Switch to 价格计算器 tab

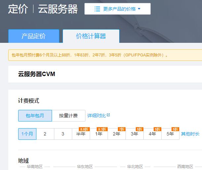(91, 36)
